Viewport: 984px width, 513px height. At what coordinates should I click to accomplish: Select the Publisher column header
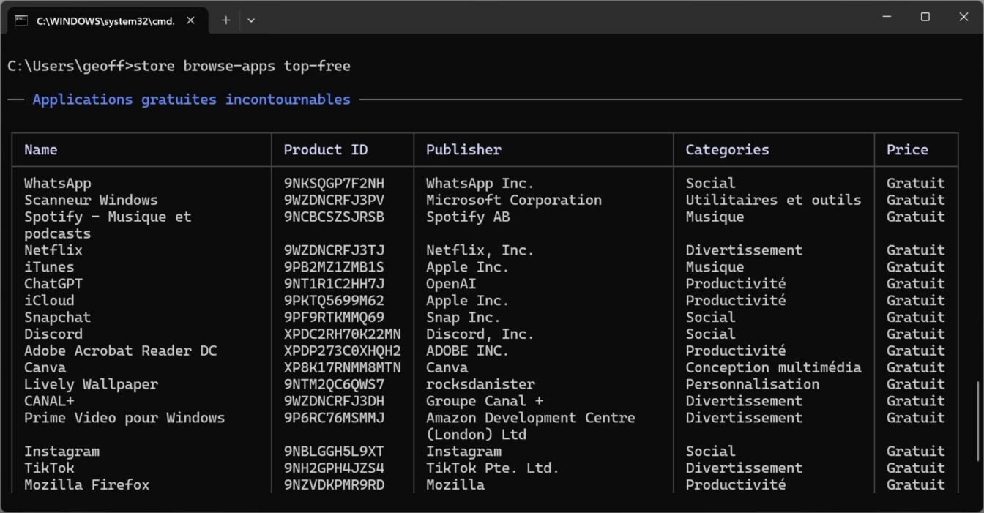463,149
